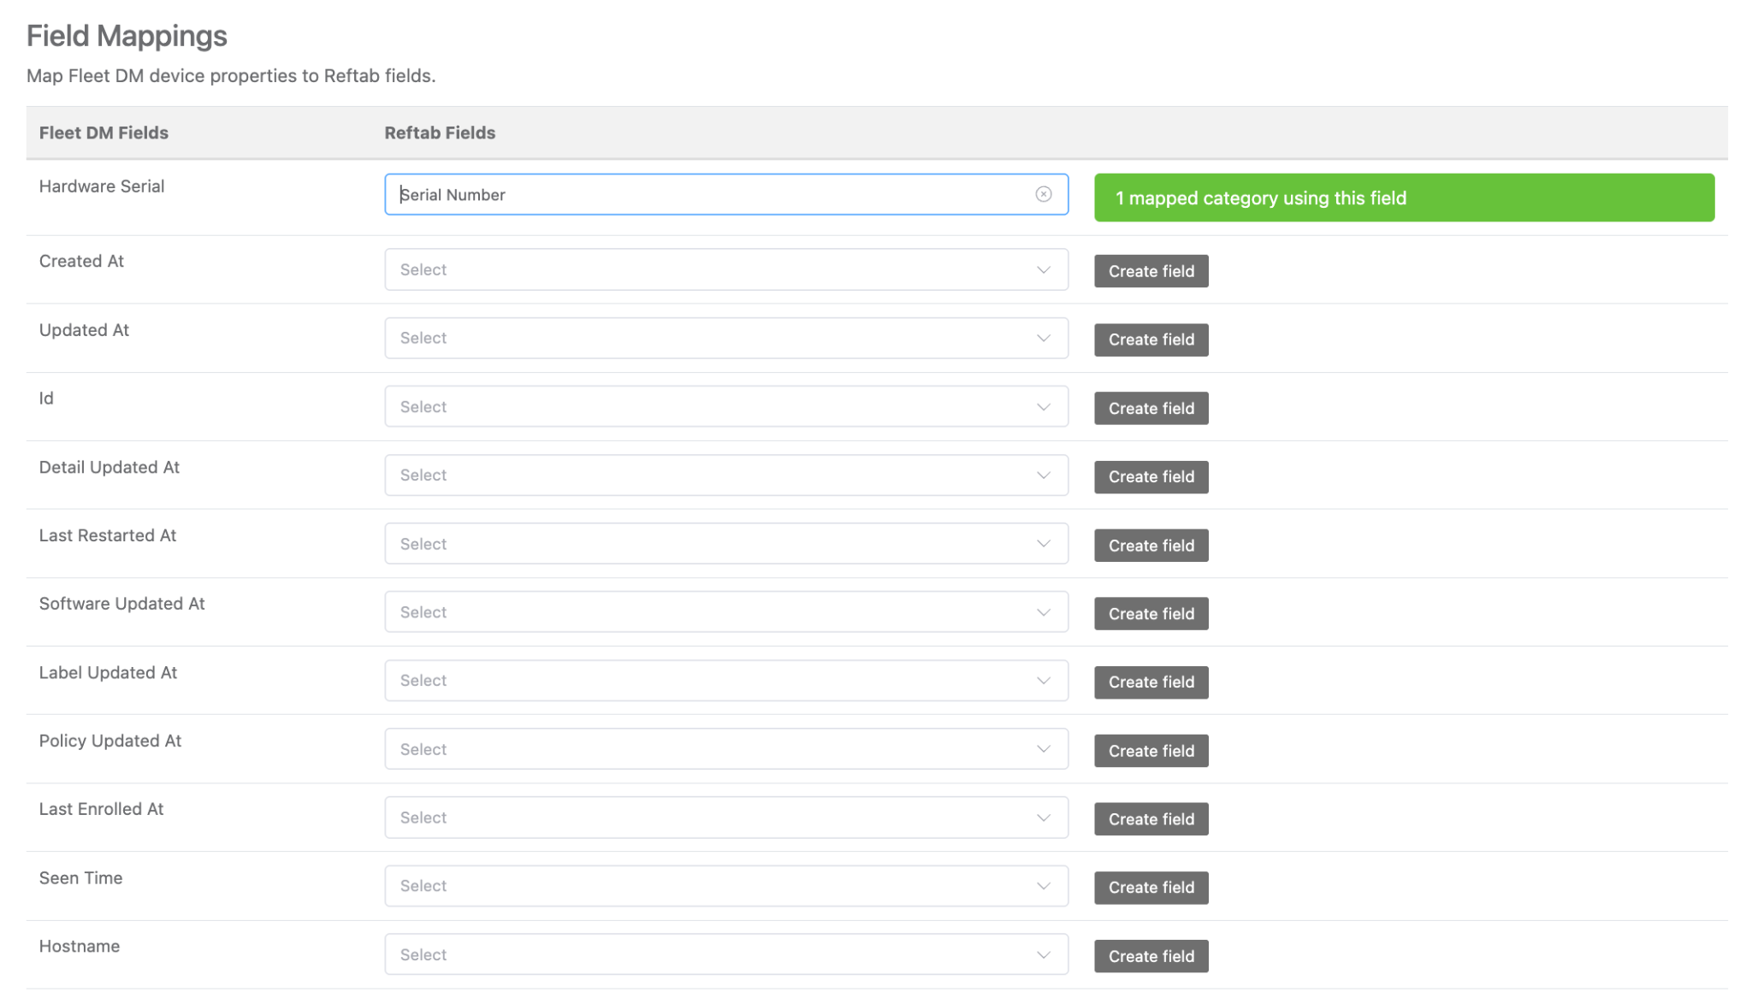The width and height of the screenshot is (1752, 992).
Task: Click Create field for Updated At
Action: coord(1150,340)
